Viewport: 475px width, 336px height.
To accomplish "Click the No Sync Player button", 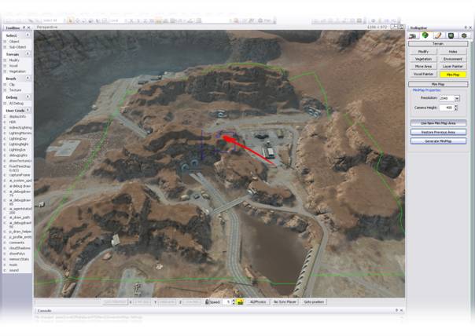I will coord(285,301).
